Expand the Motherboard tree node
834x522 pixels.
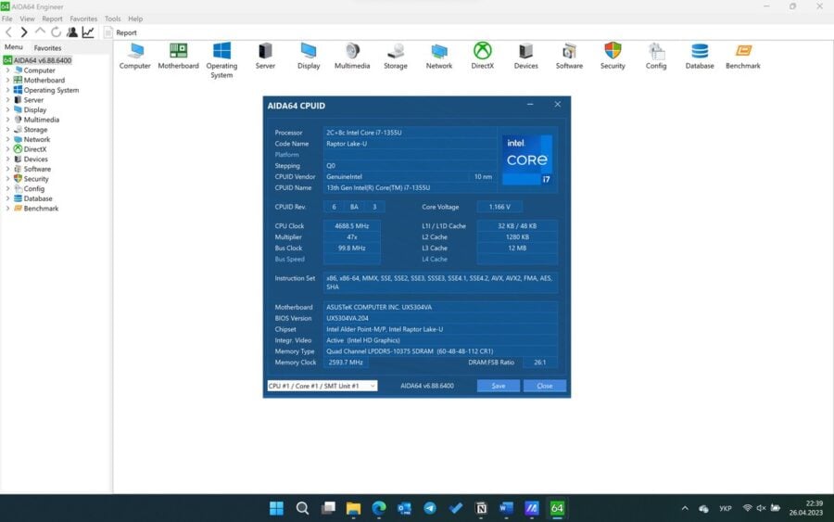(7, 81)
